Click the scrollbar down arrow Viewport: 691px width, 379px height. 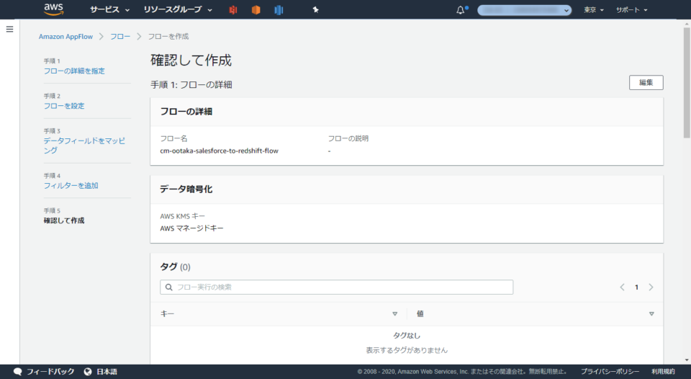tap(687, 360)
